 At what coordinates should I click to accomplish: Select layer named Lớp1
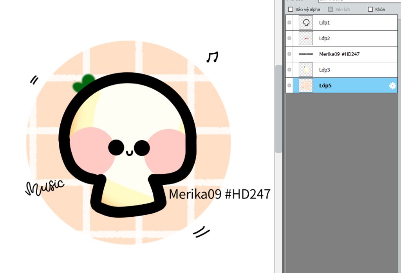pyautogui.click(x=324, y=23)
